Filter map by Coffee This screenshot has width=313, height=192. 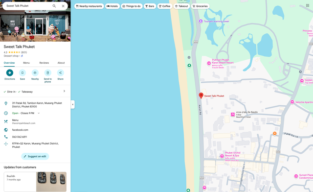[x=165, y=6]
